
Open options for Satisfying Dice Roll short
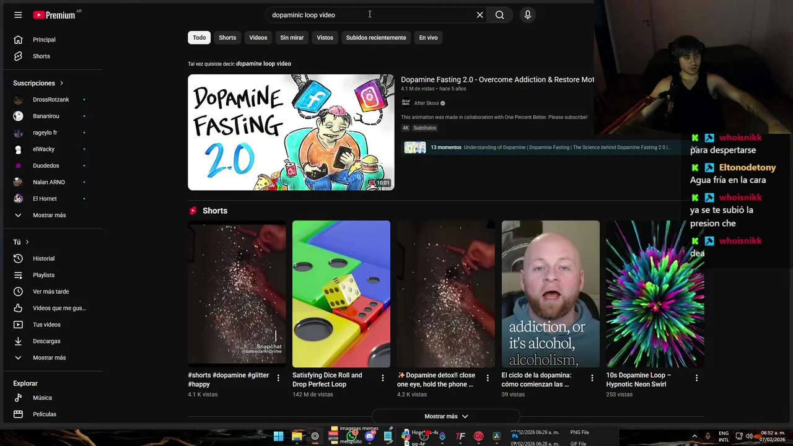pyautogui.click(x=383, y=378)
